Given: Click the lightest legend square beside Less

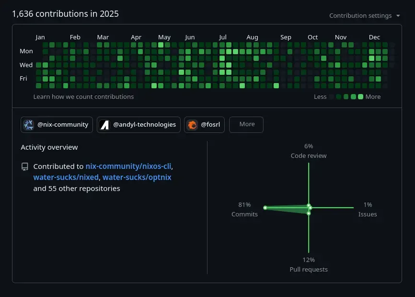Looking at the screenshot, I should [x=332, y=97].
